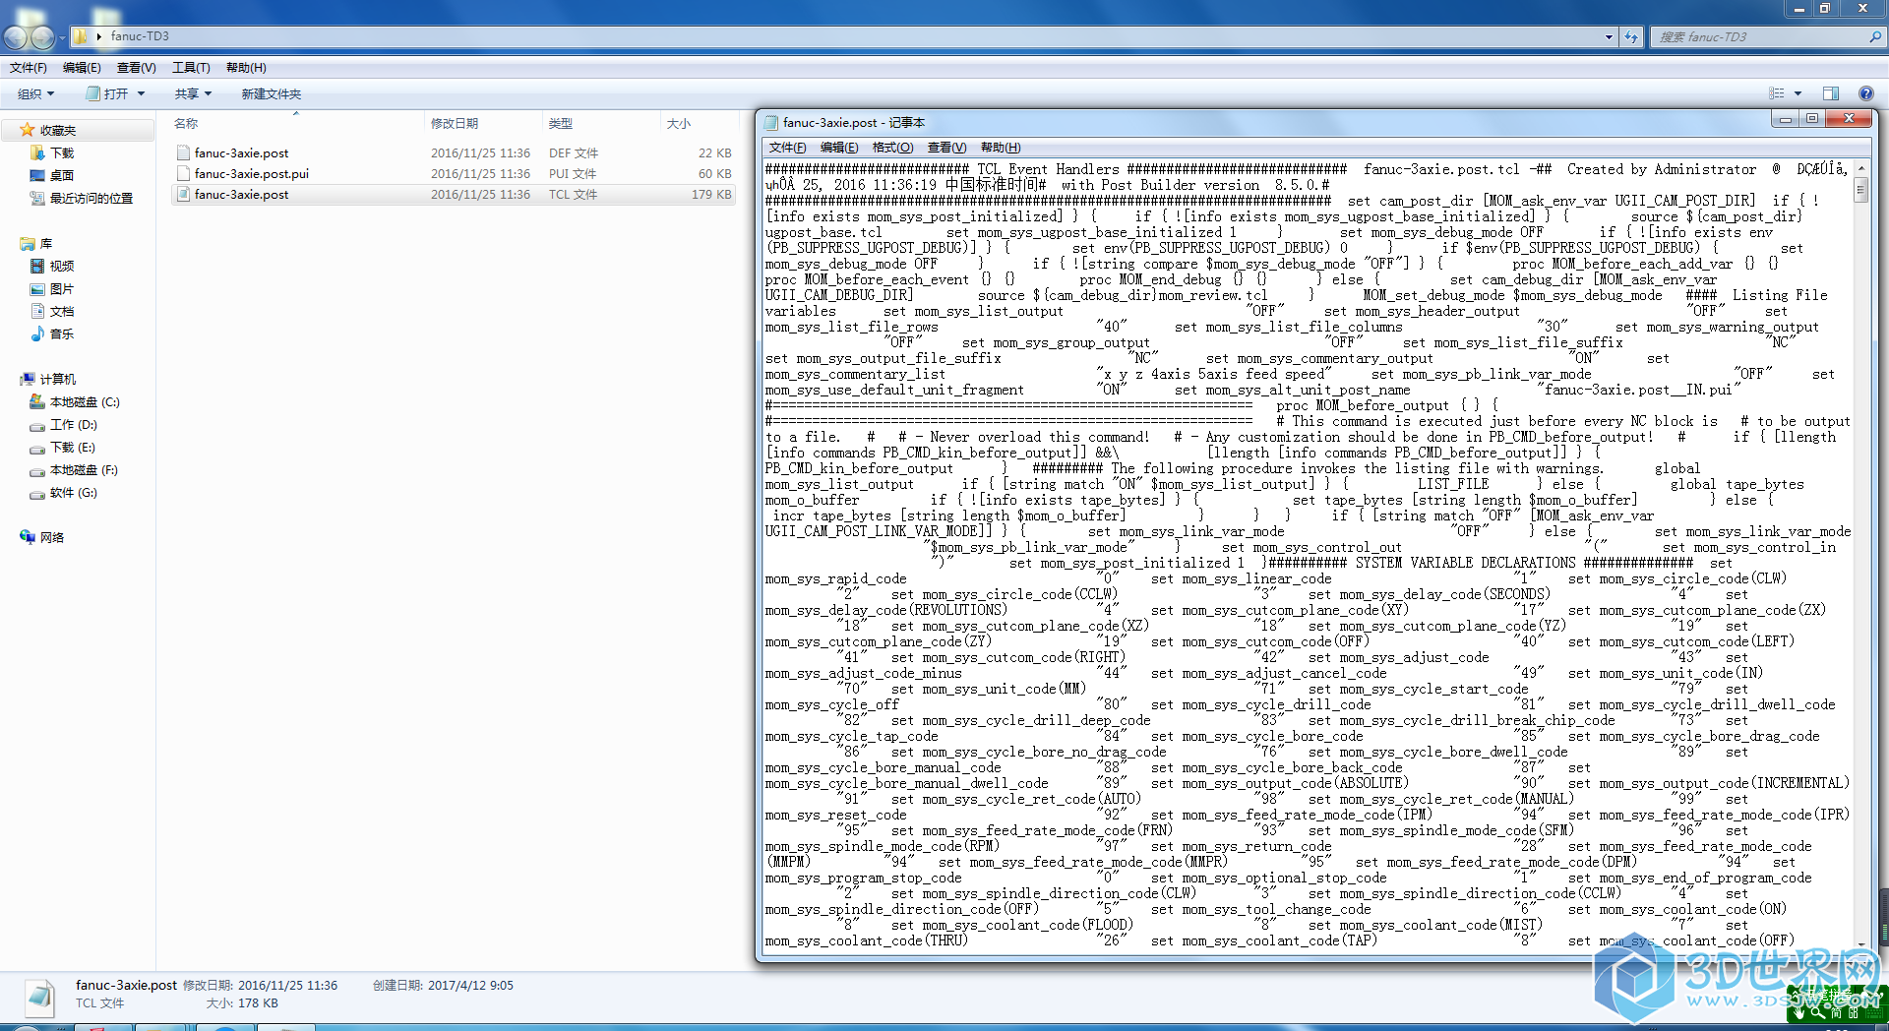
Task: Click Notepad vertical scrollbar down arrow
Action: click(1860, 943)
